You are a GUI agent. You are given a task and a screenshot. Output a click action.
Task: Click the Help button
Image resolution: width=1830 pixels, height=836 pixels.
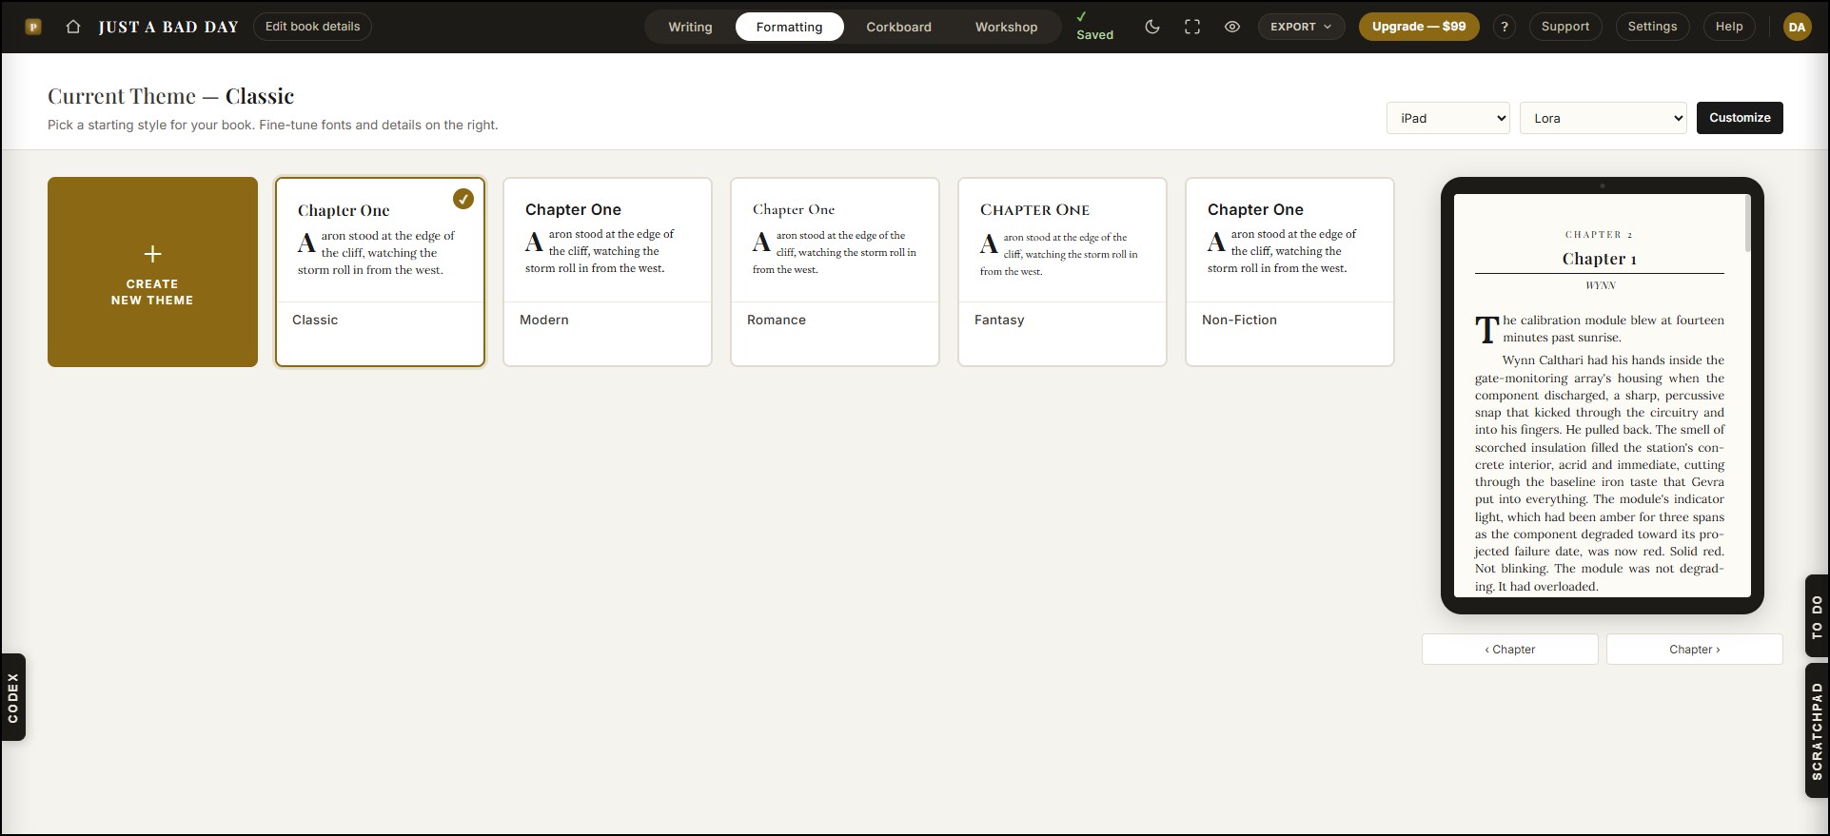click(x=1729, y=27)
